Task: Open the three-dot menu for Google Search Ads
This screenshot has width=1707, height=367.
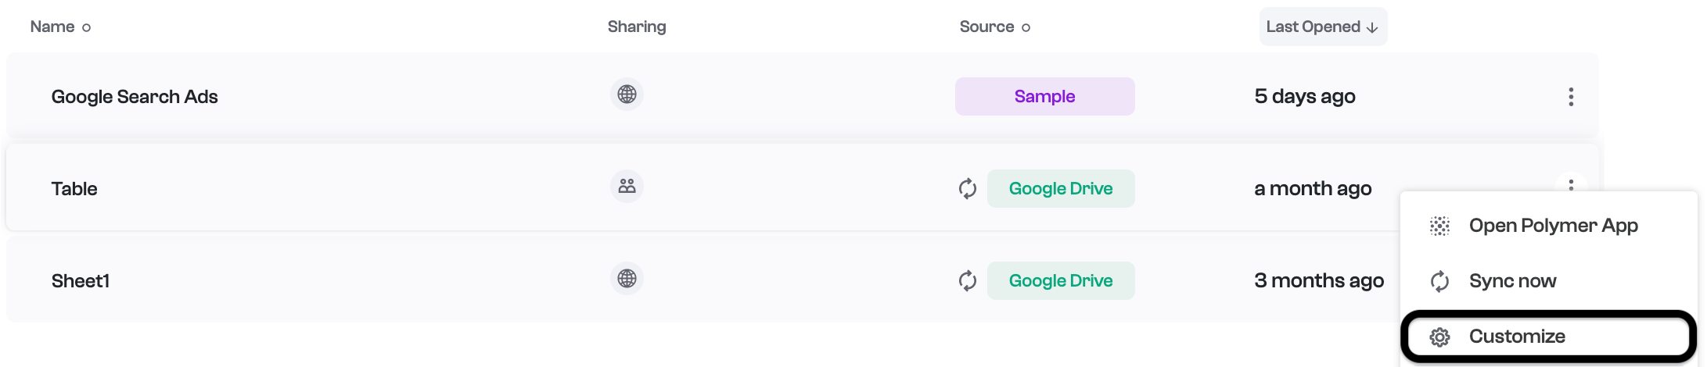Action: pyautogui.click(x=1571, y=97)
